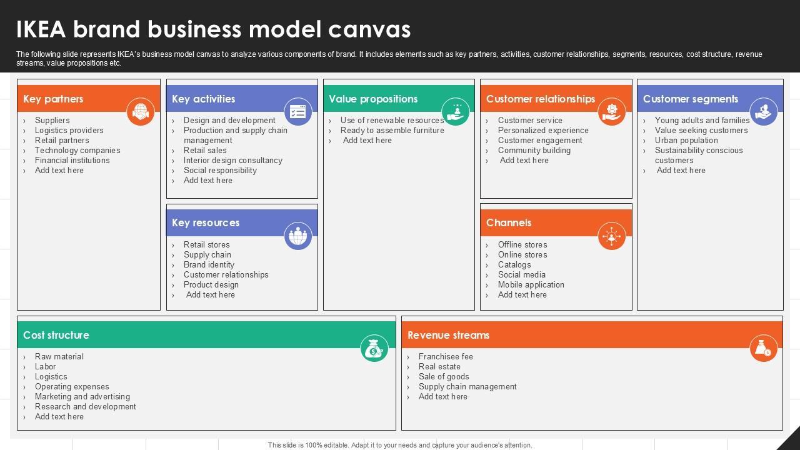
Task: Click 'Customer relationships' bullet in Key resources
Action: click(226, 274)
